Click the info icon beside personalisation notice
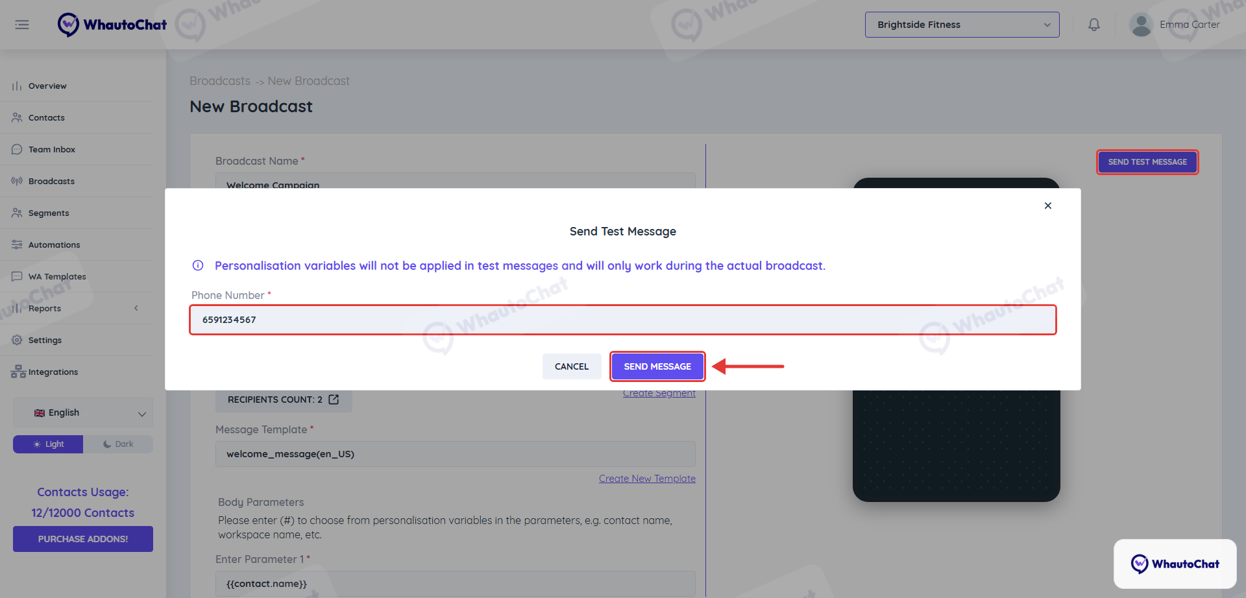 pyautogui.click(x=198, y=265)
